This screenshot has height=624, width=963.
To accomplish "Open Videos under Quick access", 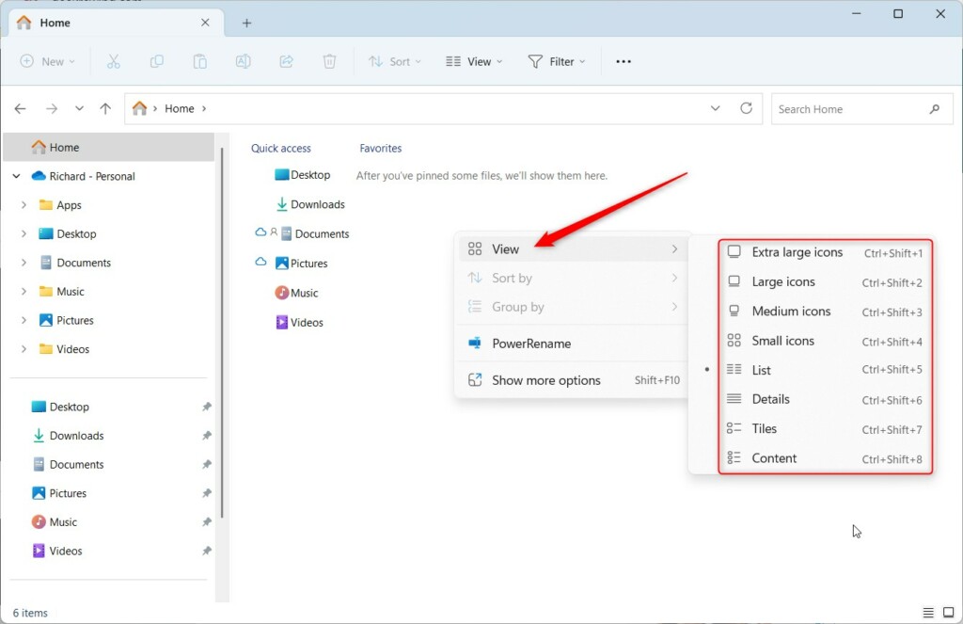I will [x=299, y=322].
